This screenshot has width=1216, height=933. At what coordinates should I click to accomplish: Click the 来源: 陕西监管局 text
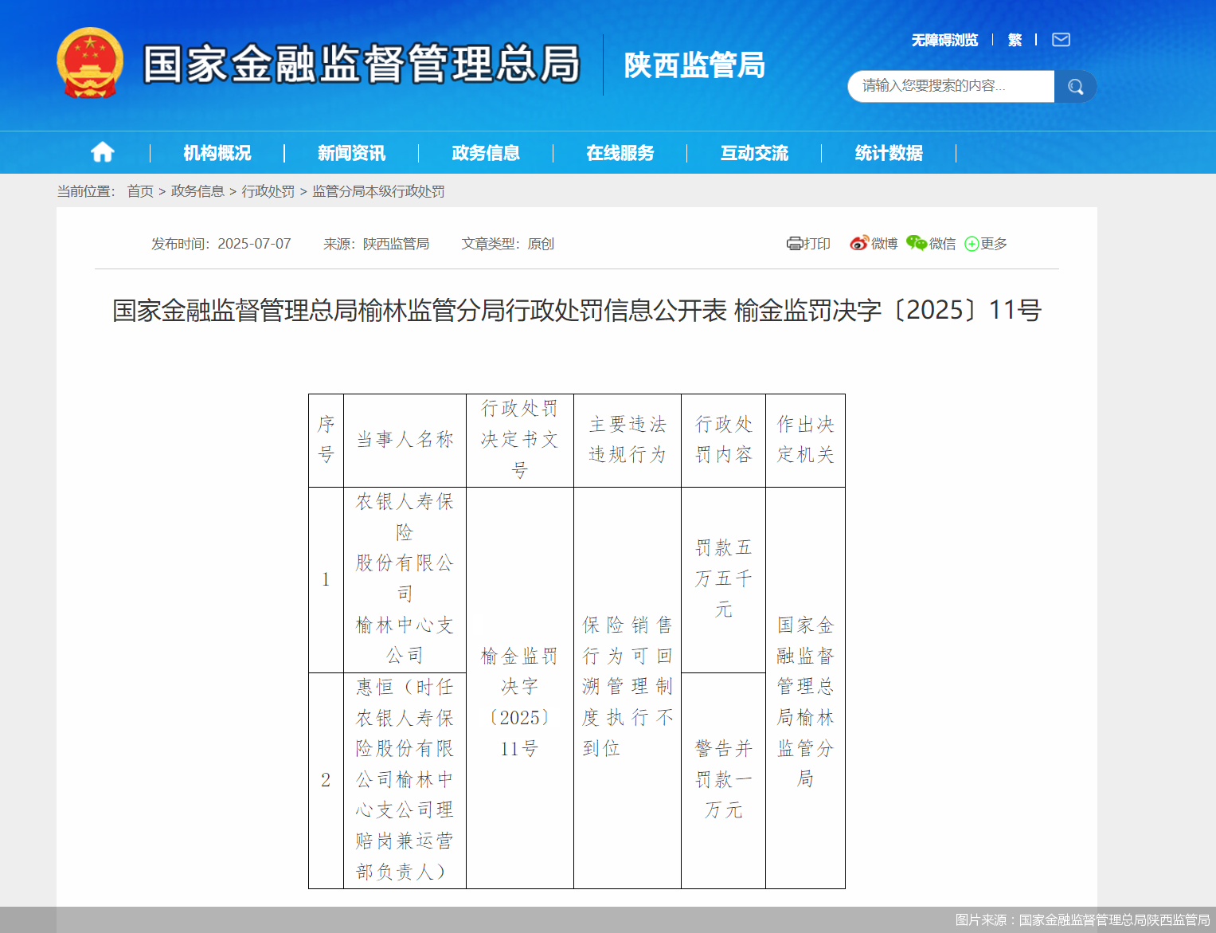pyautogui.click(x=376, y=244)
